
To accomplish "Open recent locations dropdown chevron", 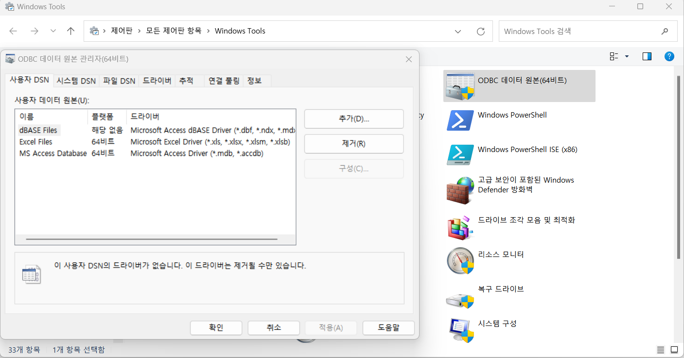I will pyautogui.click(x=53, y=31).
